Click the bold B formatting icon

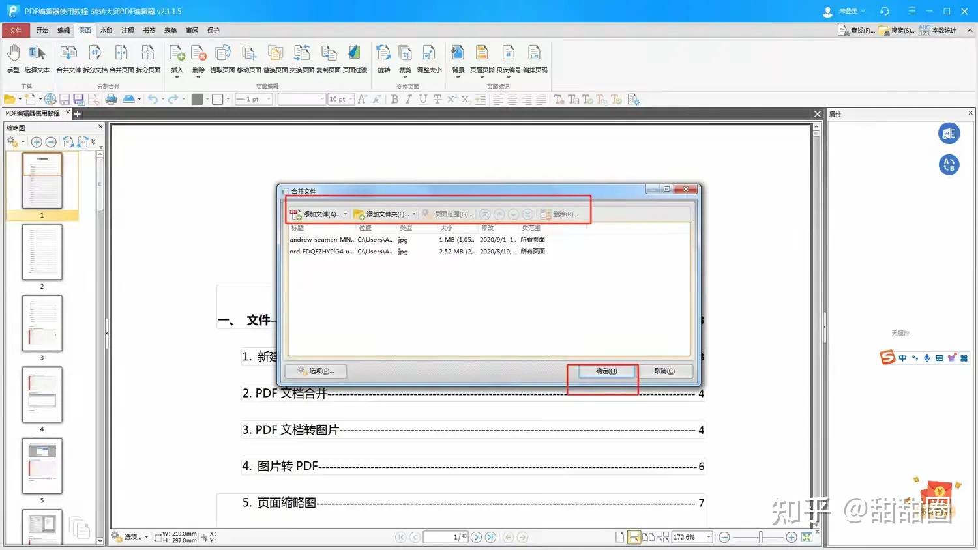click(x=394, y=99)
